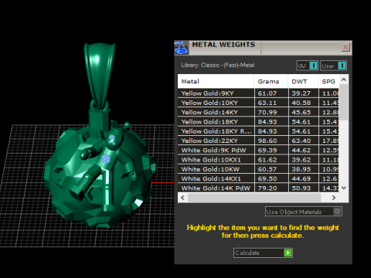Click the 50.93 DWT value
Image resolution: width=371 pixels, height=278 pixels.
tap(301, 188)
